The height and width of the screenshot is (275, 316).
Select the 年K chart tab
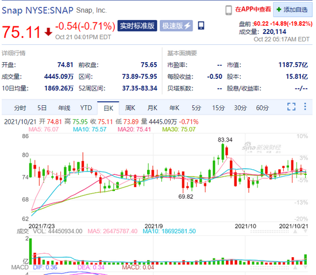coord(174,108)
